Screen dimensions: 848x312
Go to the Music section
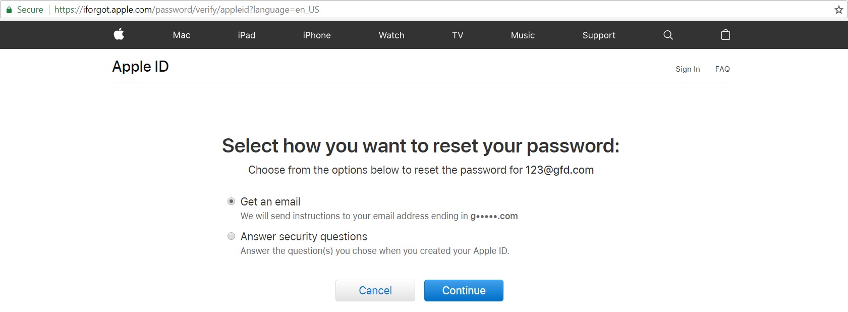523,35
